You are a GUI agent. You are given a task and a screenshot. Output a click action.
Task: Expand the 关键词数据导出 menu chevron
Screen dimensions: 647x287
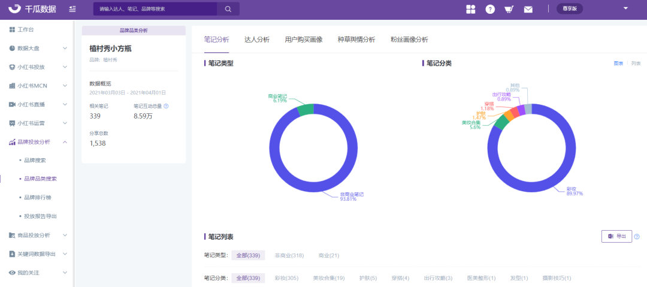coord(65,254)
